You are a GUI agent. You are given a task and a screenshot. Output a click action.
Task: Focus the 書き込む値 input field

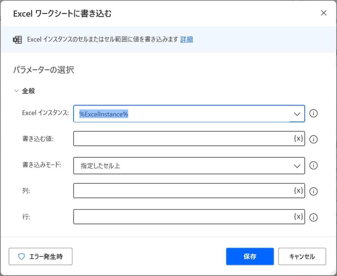point(182,139)
